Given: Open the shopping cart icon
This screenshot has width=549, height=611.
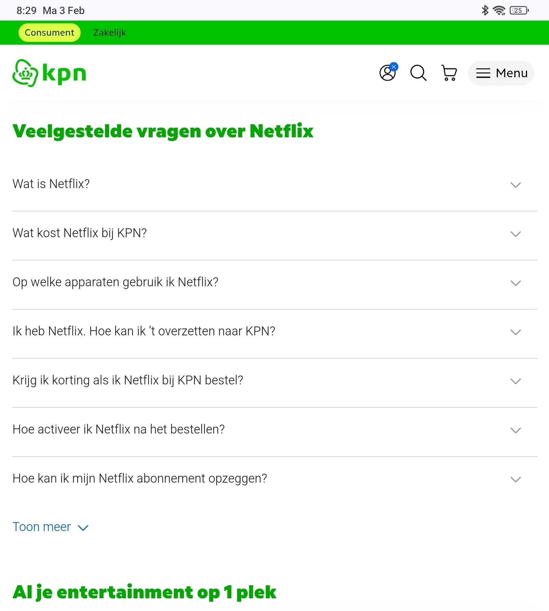Looking at the screenshot, I should (449, 73).
